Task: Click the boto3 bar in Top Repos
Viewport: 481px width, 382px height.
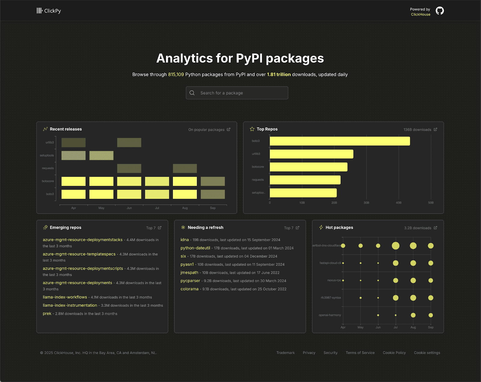Action: coord(340,141)
